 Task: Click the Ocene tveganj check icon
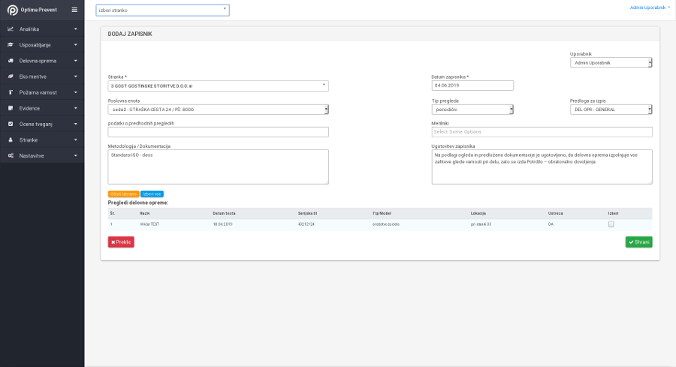point(11,124)
